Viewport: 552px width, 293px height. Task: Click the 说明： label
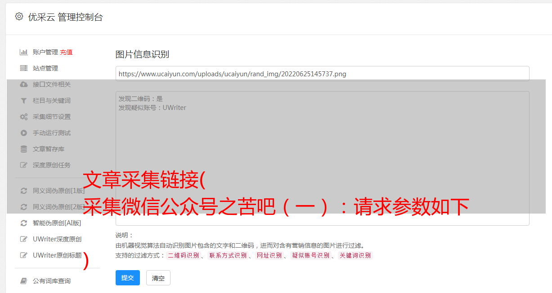coord(125,235)
